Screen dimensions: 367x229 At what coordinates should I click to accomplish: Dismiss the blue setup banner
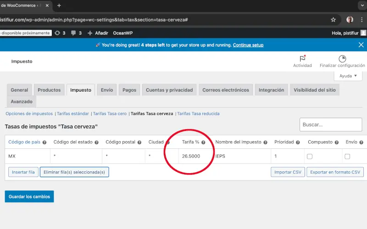[361, 44]
